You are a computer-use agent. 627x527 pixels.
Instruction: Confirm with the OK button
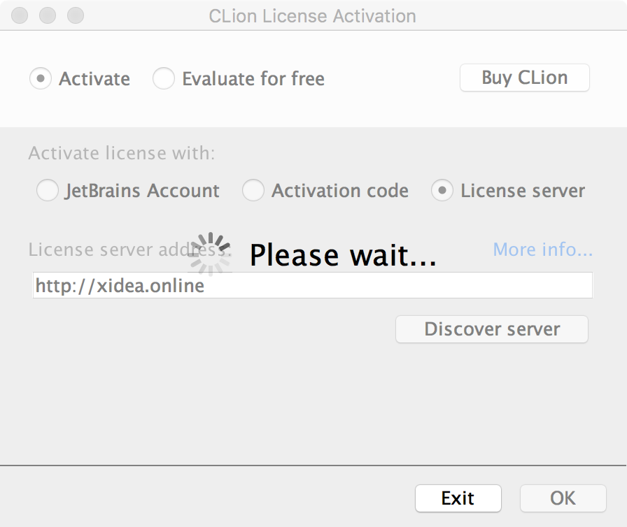563,498
